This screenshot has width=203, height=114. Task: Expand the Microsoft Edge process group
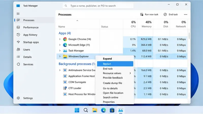coord(60,45)
